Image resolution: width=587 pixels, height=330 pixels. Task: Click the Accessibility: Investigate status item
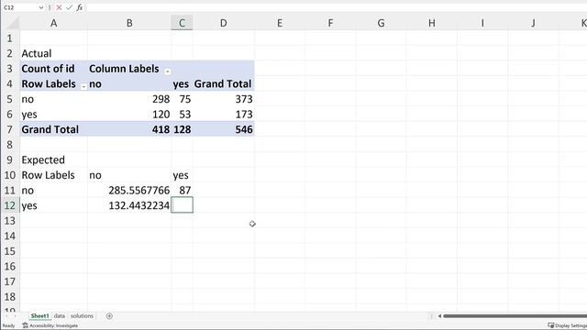[x=50, y=325]
